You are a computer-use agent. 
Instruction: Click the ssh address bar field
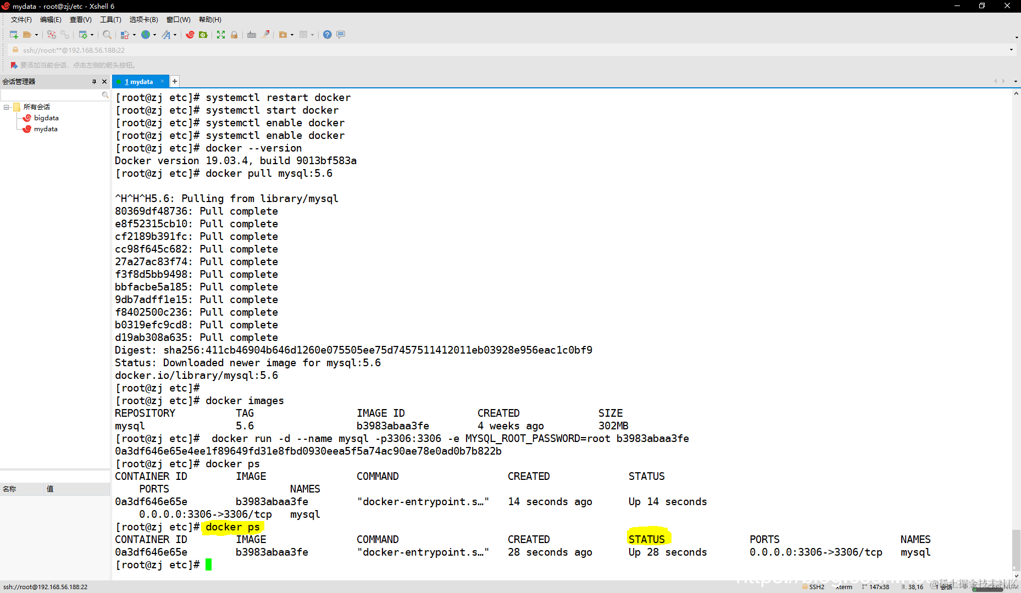(511, 50)
